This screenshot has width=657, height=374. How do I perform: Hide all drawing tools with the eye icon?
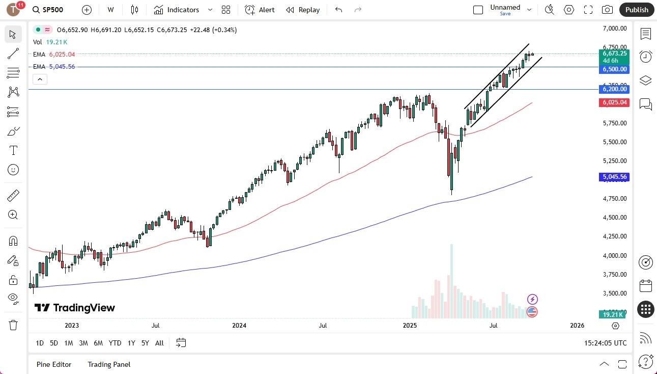click(13, 298)
